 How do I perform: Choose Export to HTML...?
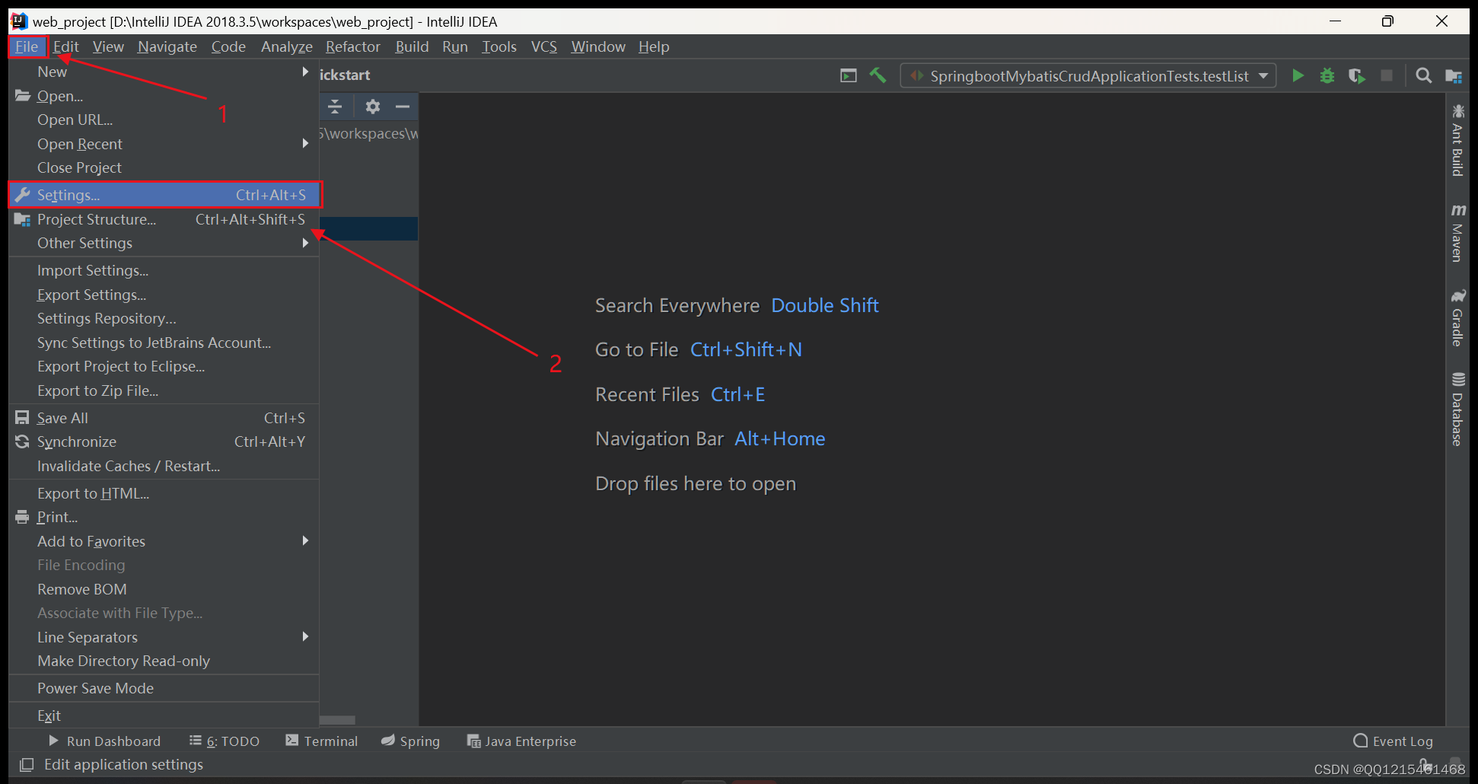point(164,493)
